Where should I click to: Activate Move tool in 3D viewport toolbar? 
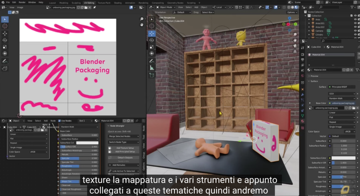(152, 33)
